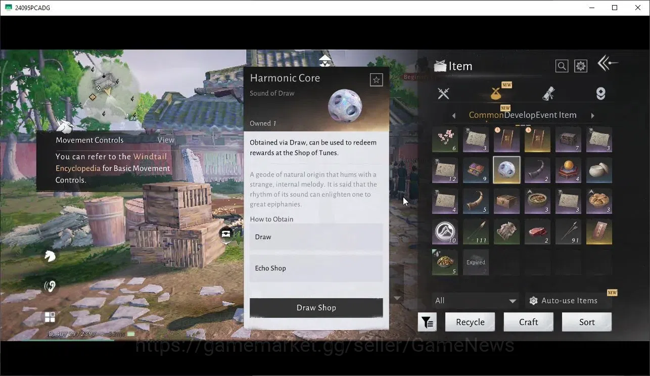
Task: Favorite Harmonic Core with the star toggle
Action: pyautogui.click(x=376, y=80)
